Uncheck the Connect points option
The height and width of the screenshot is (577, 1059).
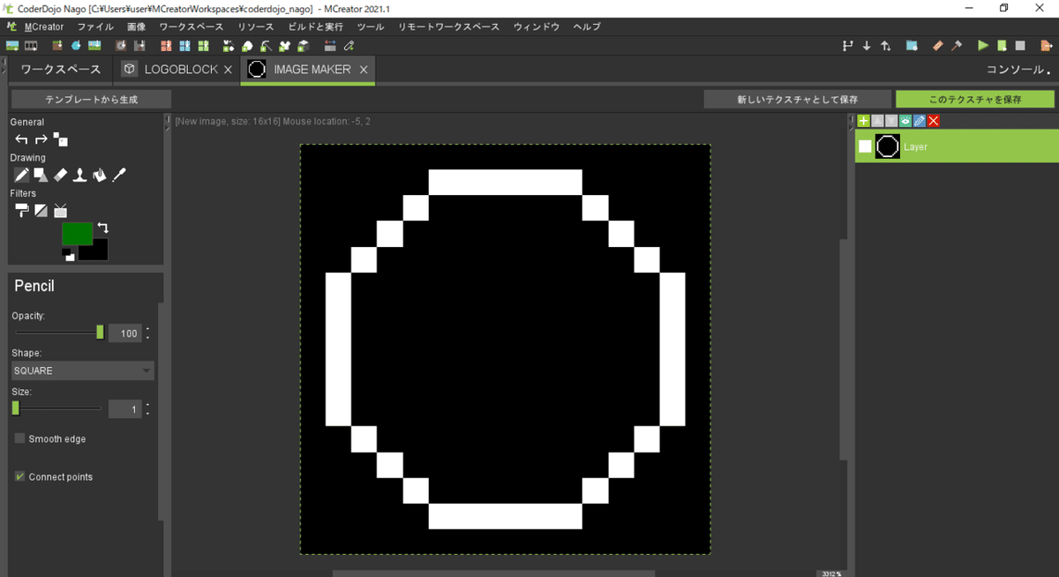click(19, 476)
